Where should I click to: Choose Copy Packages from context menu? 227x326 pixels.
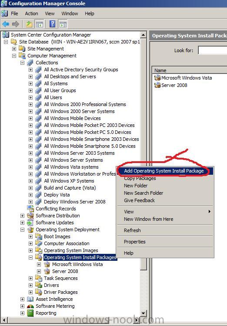165,178
